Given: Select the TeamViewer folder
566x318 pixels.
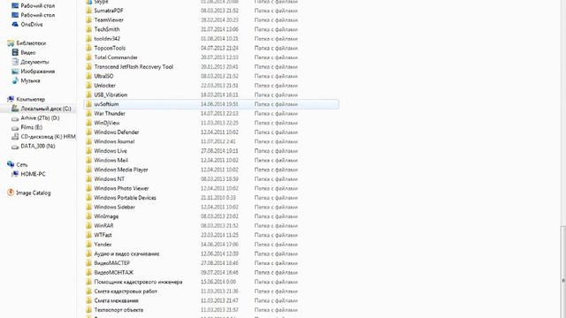Looking at the screenshot, I should (109, 19).
